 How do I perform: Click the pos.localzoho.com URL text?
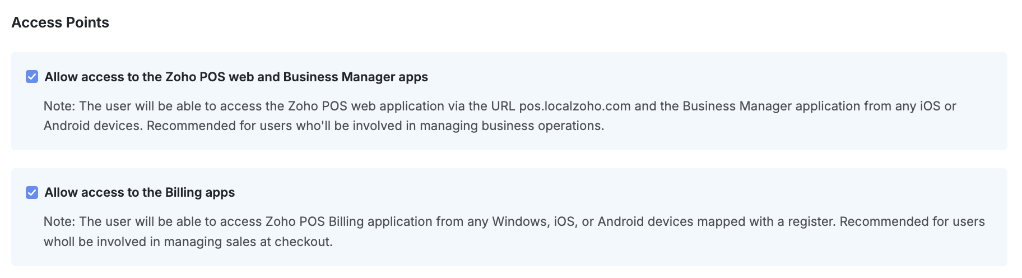[574, 106]
